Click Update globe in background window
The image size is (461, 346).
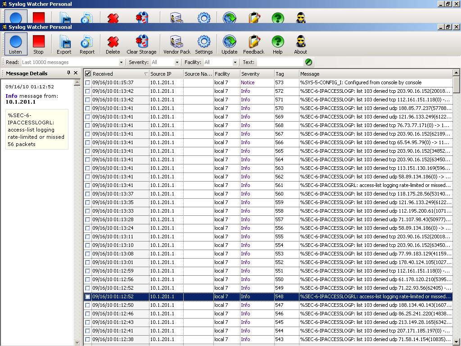229,18
